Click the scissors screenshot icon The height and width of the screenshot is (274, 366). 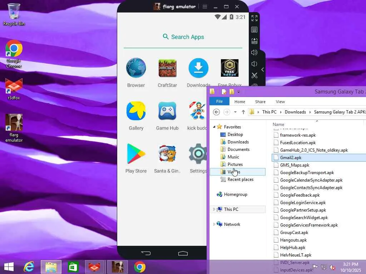tap(254, 75)
